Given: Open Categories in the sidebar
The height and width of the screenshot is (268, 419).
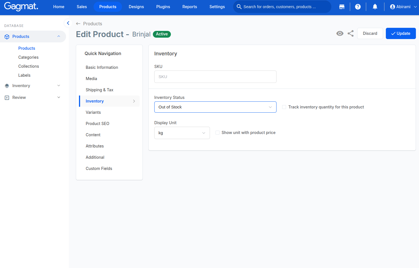Looking at the screenshot, I should click(x=28, y=57).
